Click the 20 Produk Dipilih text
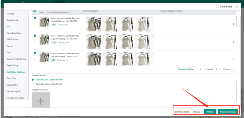This screenshot has width=244, height=118. [x=182, y=112]
